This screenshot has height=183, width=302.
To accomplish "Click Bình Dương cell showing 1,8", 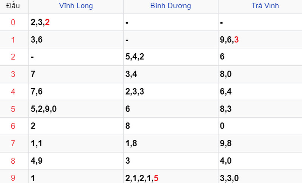I will pyautogui.click(x=131, y=143).
